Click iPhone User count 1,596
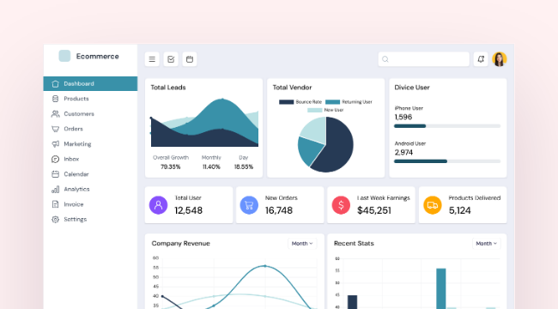The image size is (558, 309). coord(403,117)
